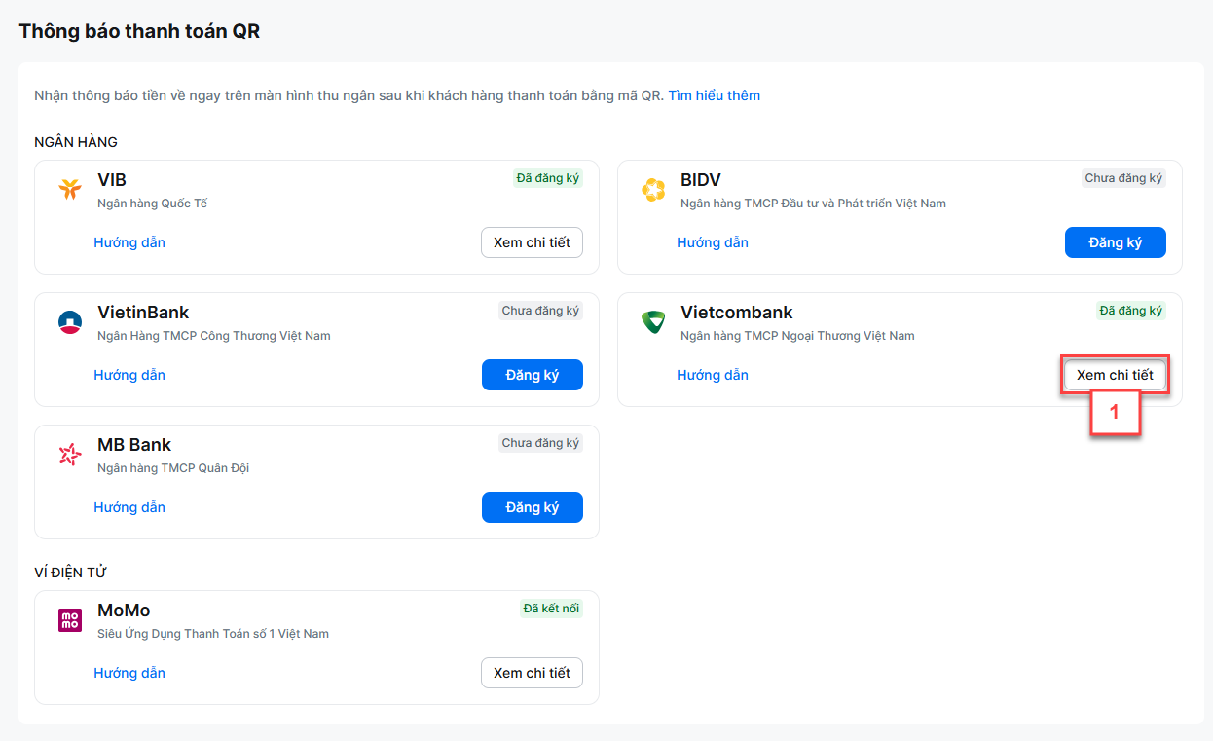This screenshot has width=1213, height=741.
Task: Click 'Ngân hàng TMCP Quân Đội' text
Action: pos(173,468)
